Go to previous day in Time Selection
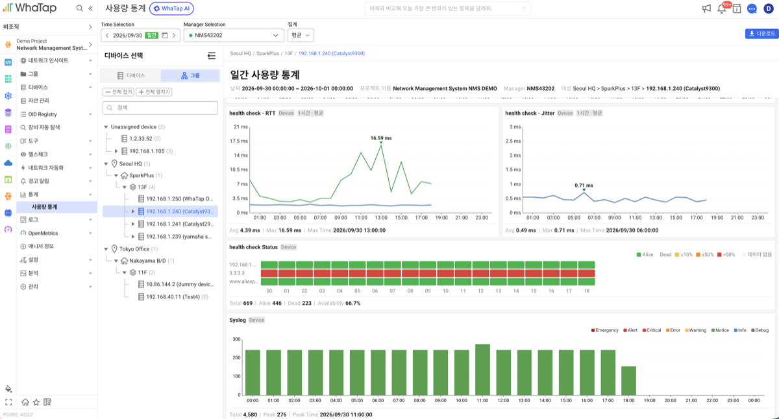 107,35
